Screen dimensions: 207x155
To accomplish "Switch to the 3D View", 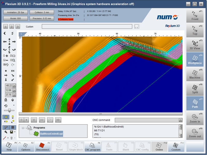I will [195, 45].
